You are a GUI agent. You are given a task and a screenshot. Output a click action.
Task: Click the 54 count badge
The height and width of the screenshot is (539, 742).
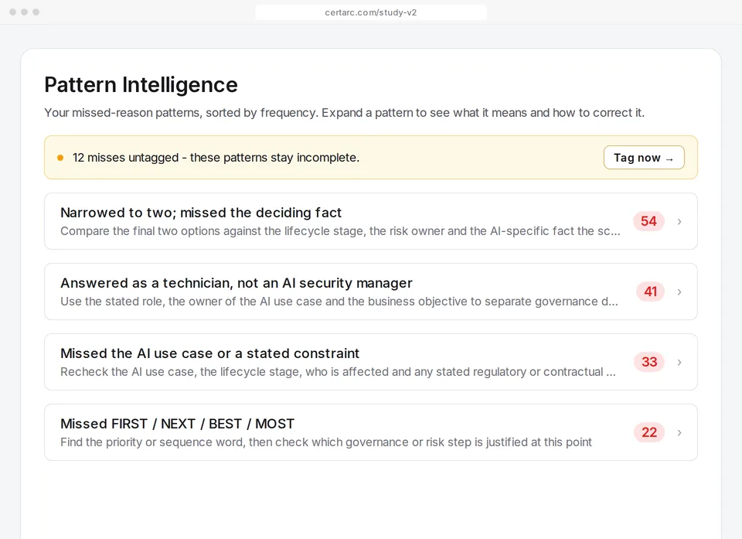click(x=648, y=221)
